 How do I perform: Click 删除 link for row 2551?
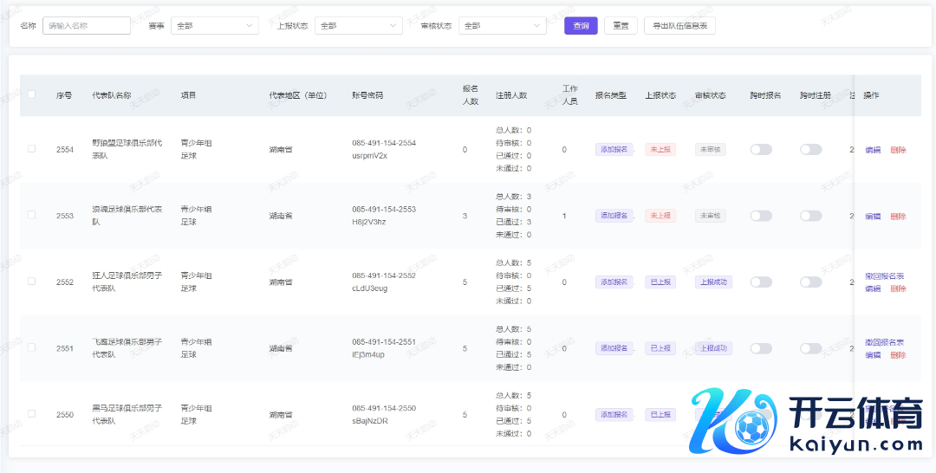[898, 355]
